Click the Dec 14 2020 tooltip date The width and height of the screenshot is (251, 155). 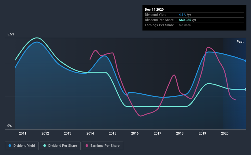click(x=154, y=9)
